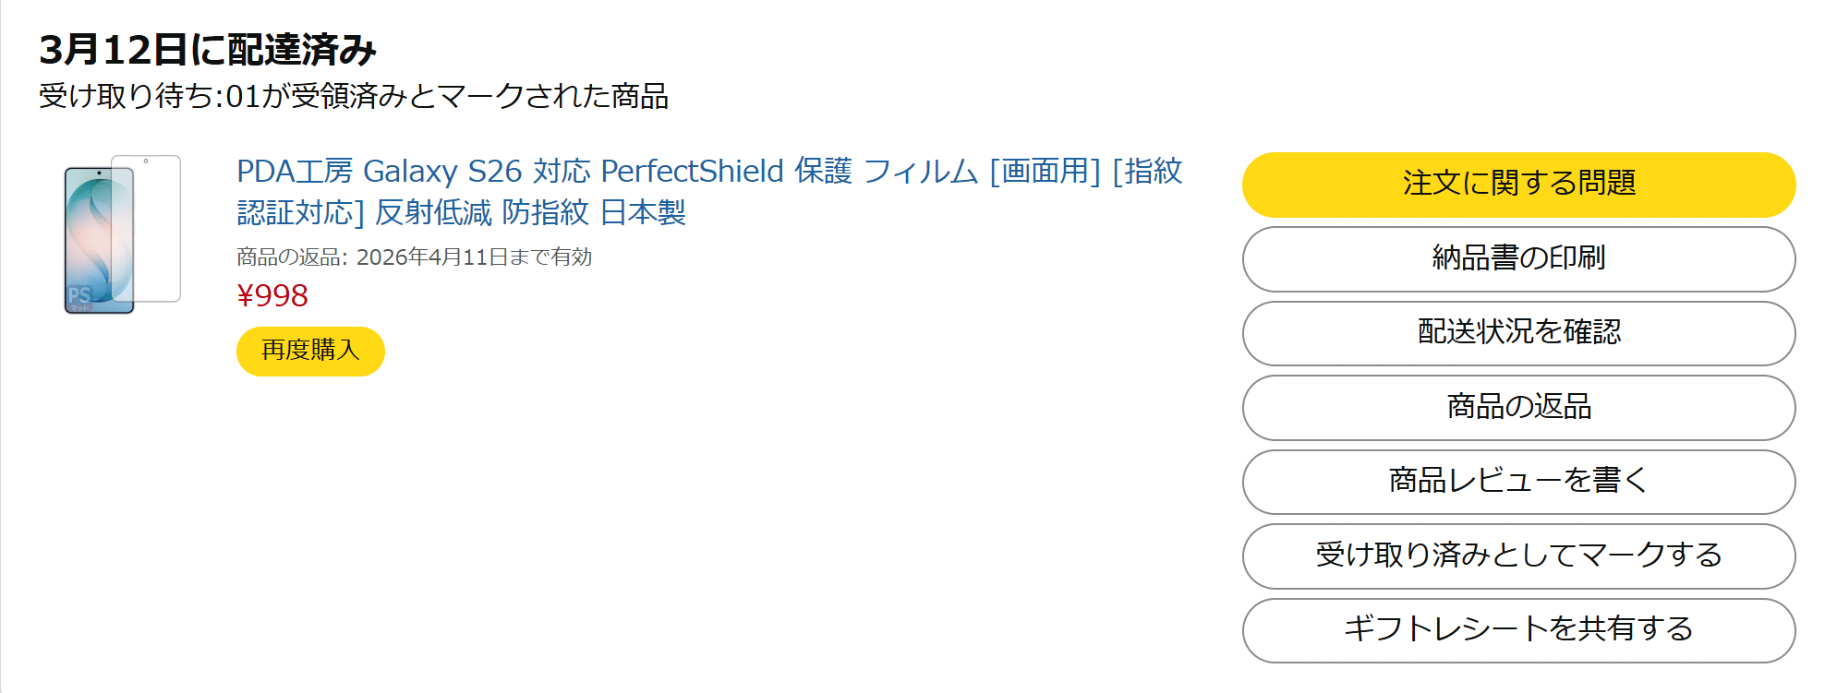Check delivery status with 配送状況を確認
The image size is (1825, 693).
tap(1518, 333)
